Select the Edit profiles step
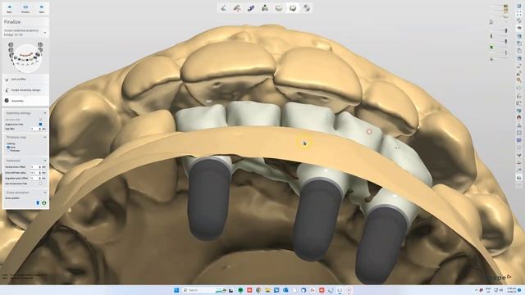 pos(25,79)
